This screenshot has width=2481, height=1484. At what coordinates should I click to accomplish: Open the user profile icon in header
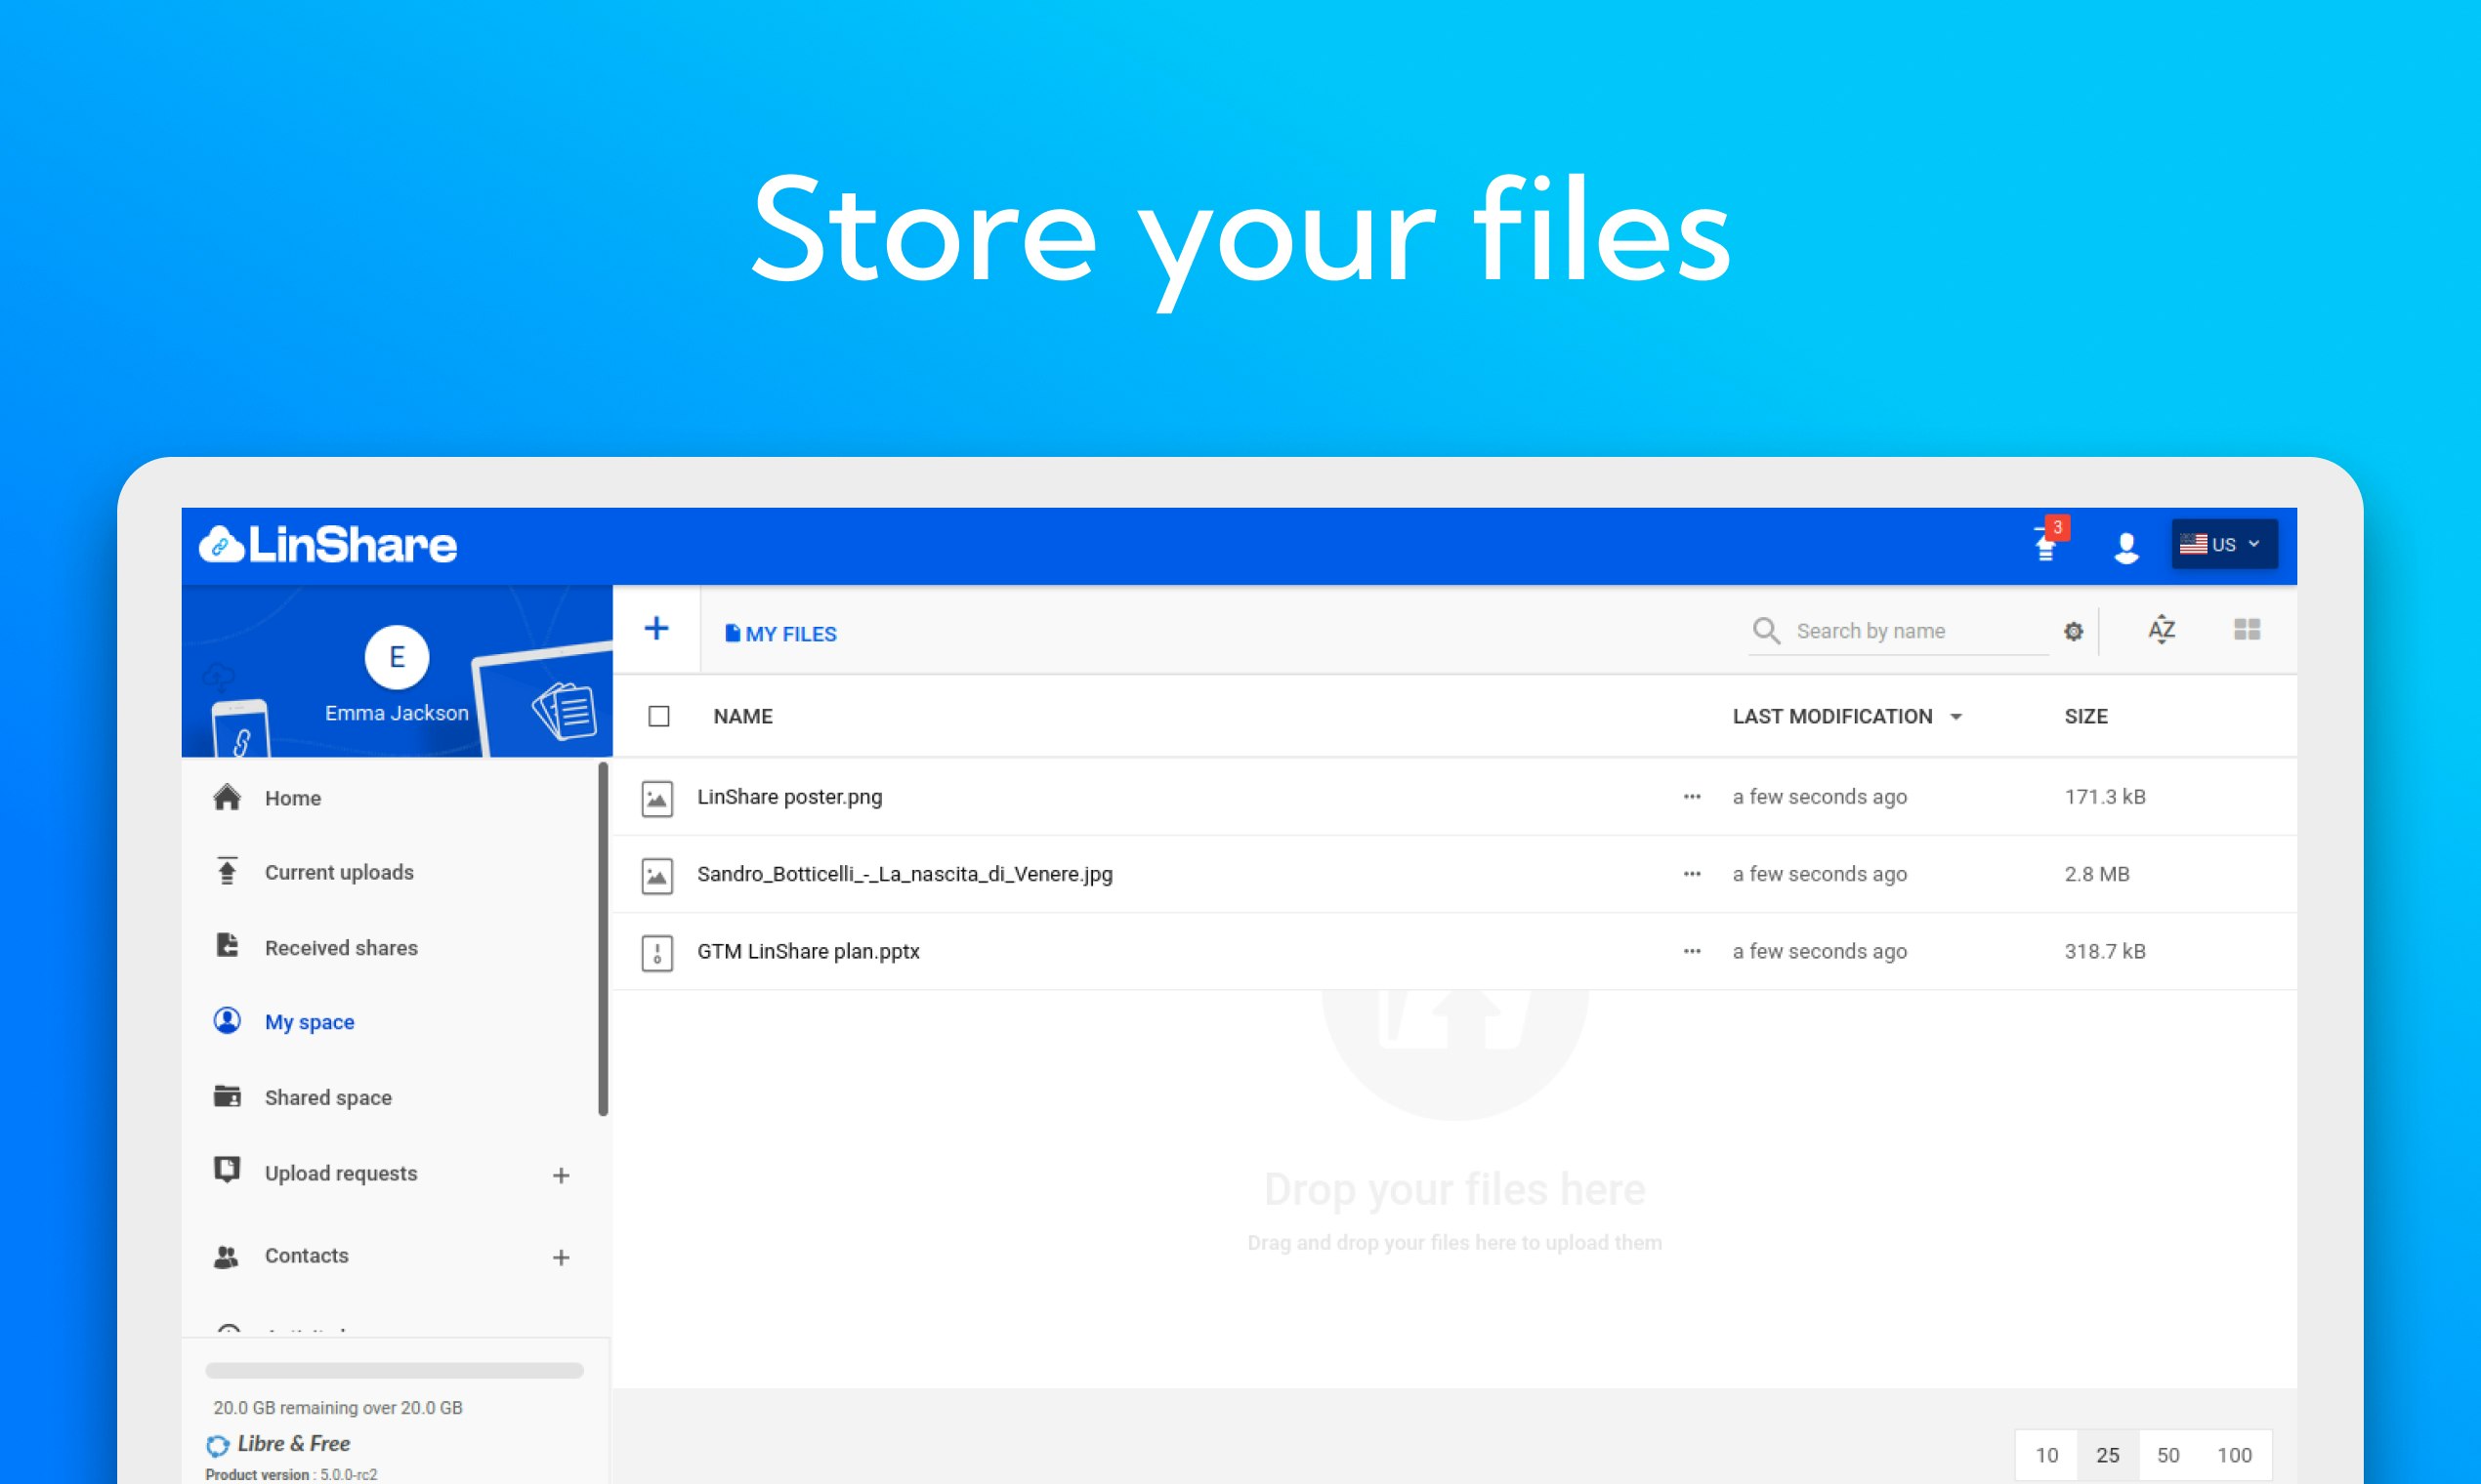(2125, 547)
